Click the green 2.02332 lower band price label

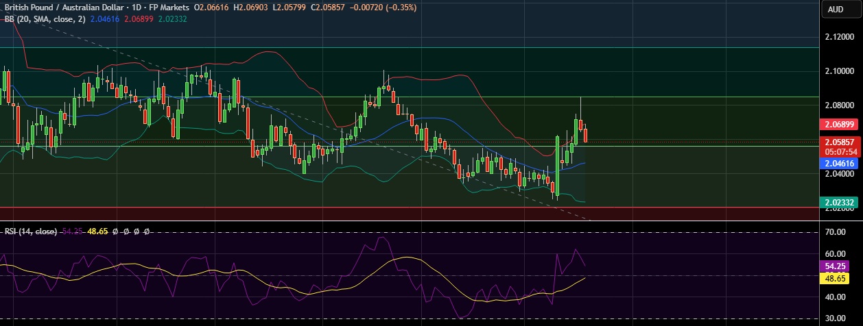point(840,203)
